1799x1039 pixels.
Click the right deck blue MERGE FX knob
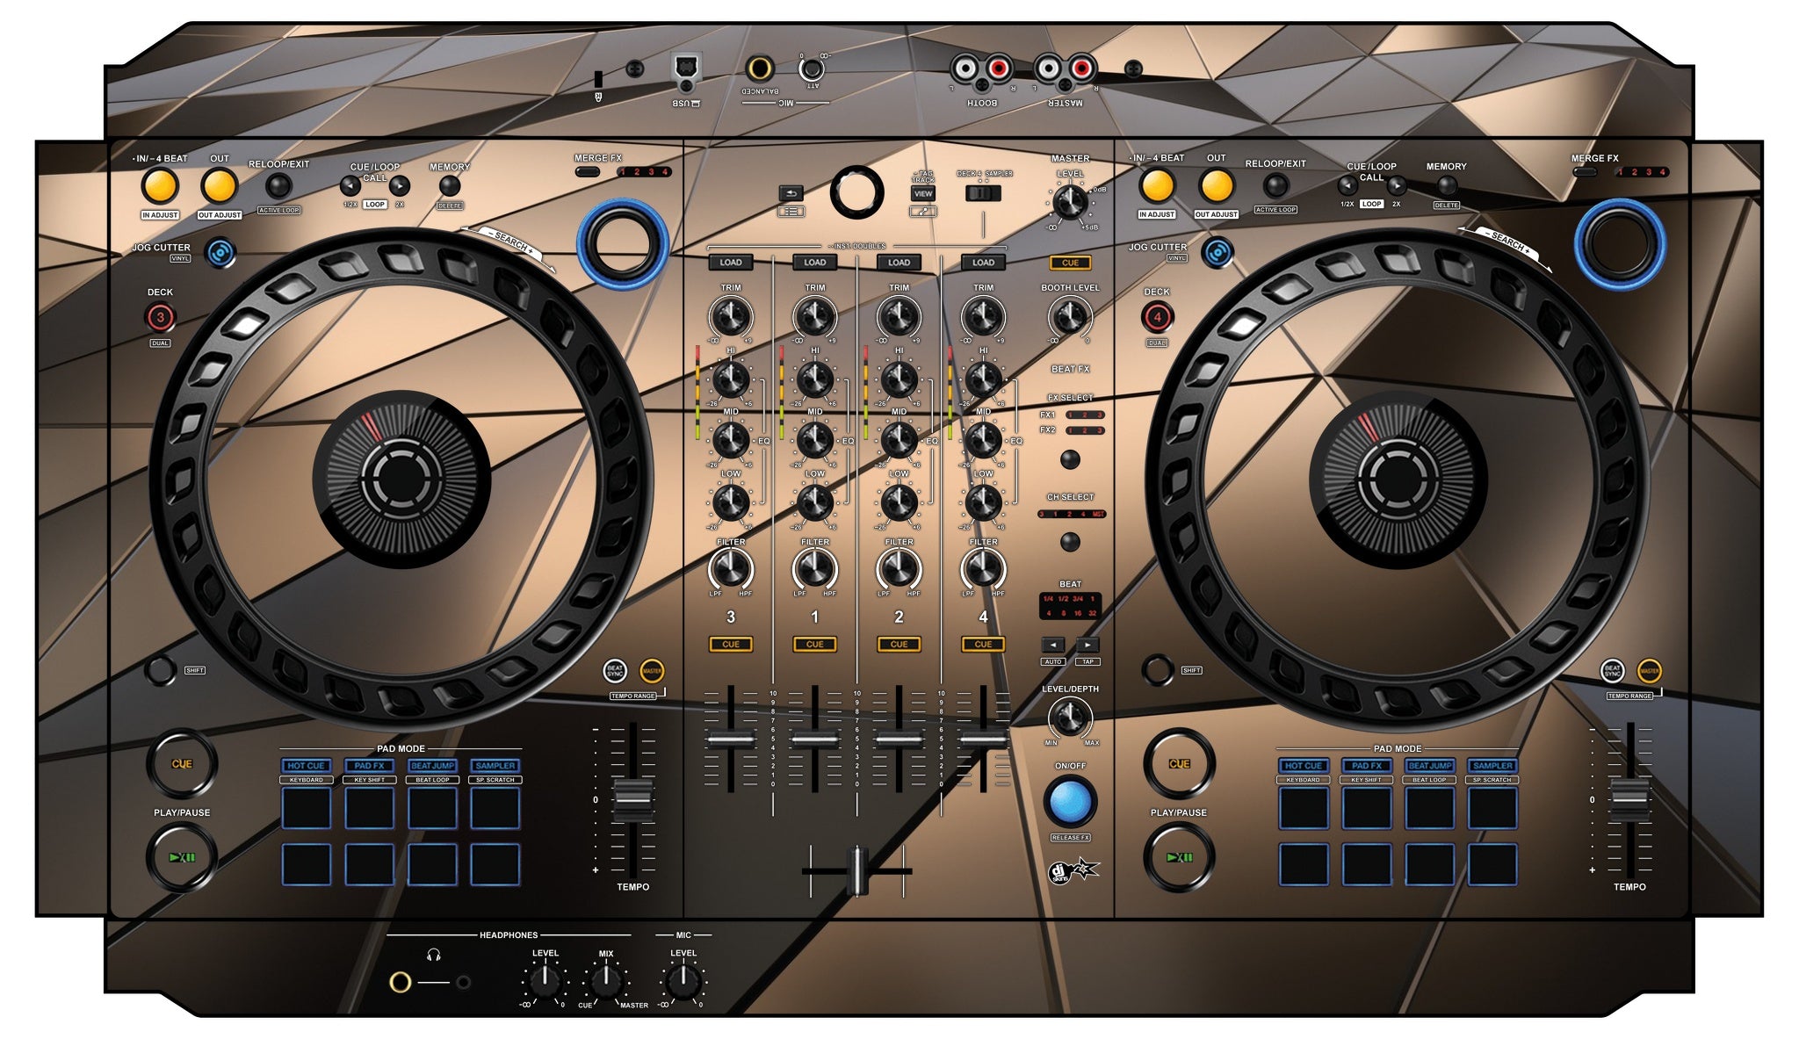pos(1619,244)
